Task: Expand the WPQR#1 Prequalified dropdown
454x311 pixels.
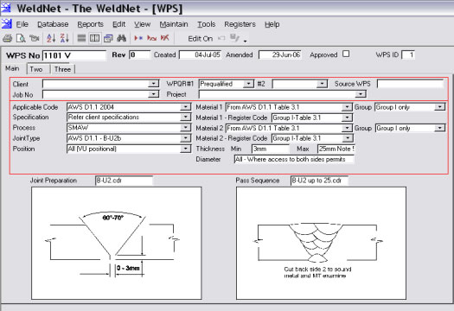Action: tap(248, 84)
